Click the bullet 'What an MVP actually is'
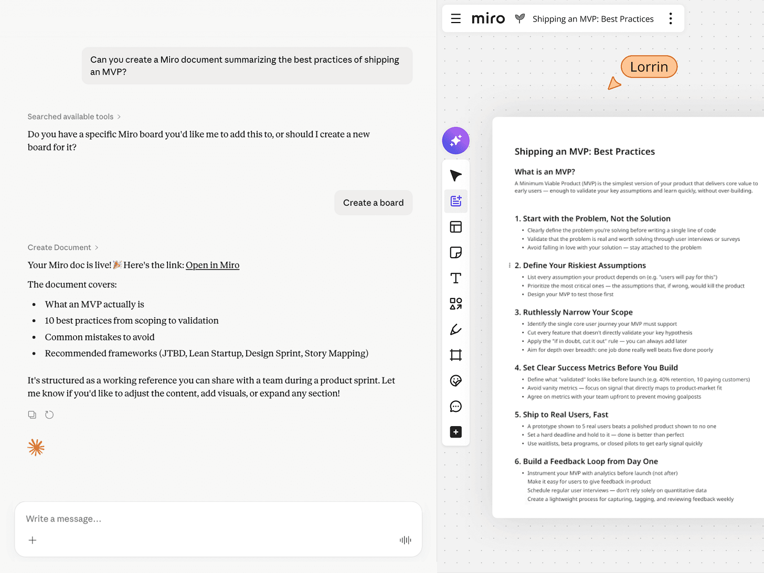Viewport: 764px width, 573px height. click(94, 304)
